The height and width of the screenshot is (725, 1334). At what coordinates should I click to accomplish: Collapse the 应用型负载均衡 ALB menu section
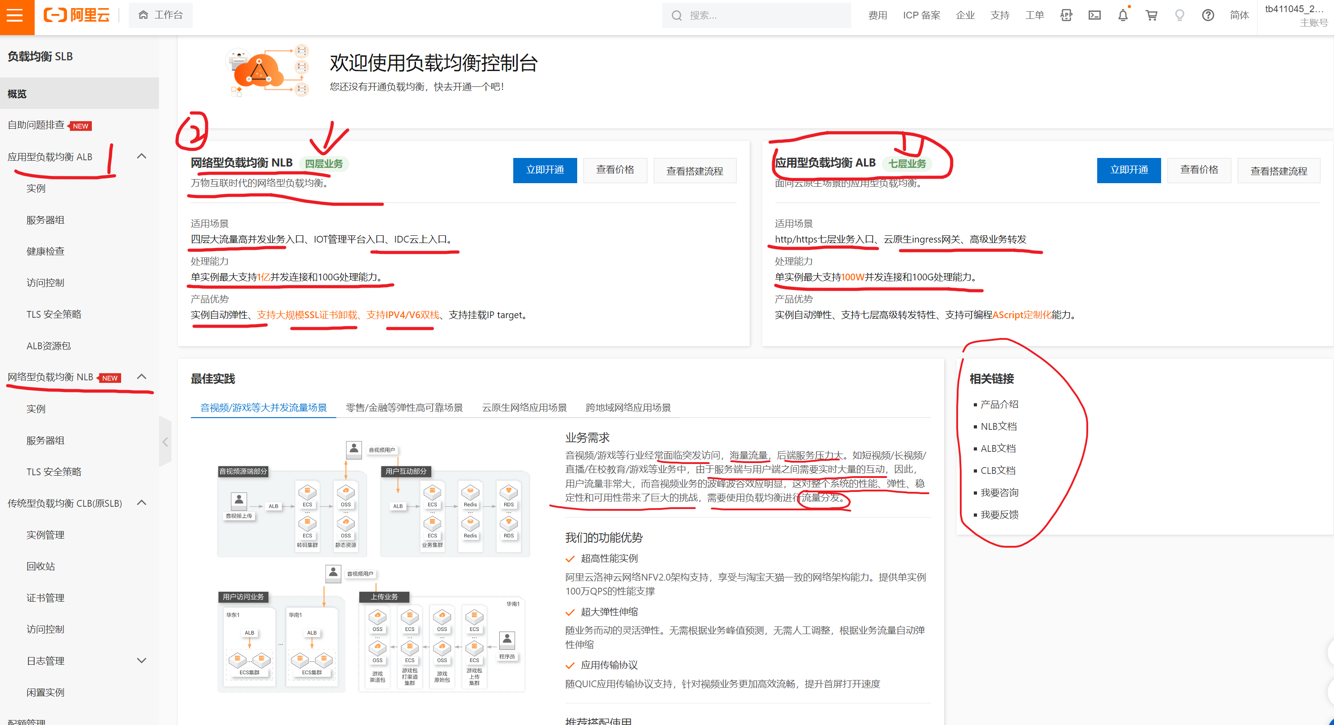141,156
